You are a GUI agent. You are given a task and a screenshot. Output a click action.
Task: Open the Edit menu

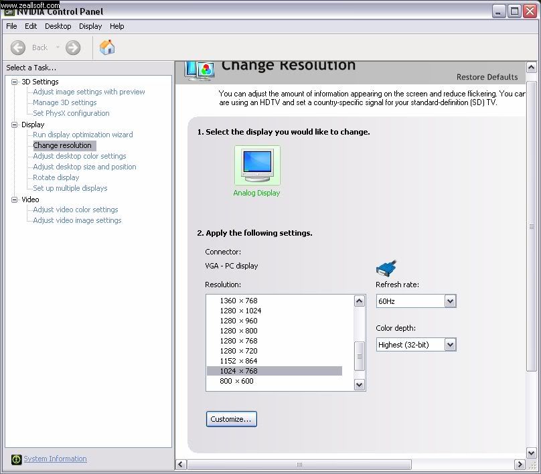pyautogui.click(x=31, y=26)
